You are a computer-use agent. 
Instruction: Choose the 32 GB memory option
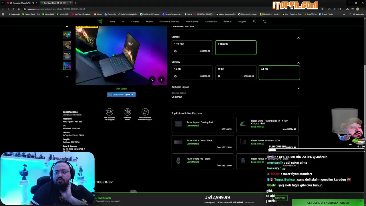point(236,72)
